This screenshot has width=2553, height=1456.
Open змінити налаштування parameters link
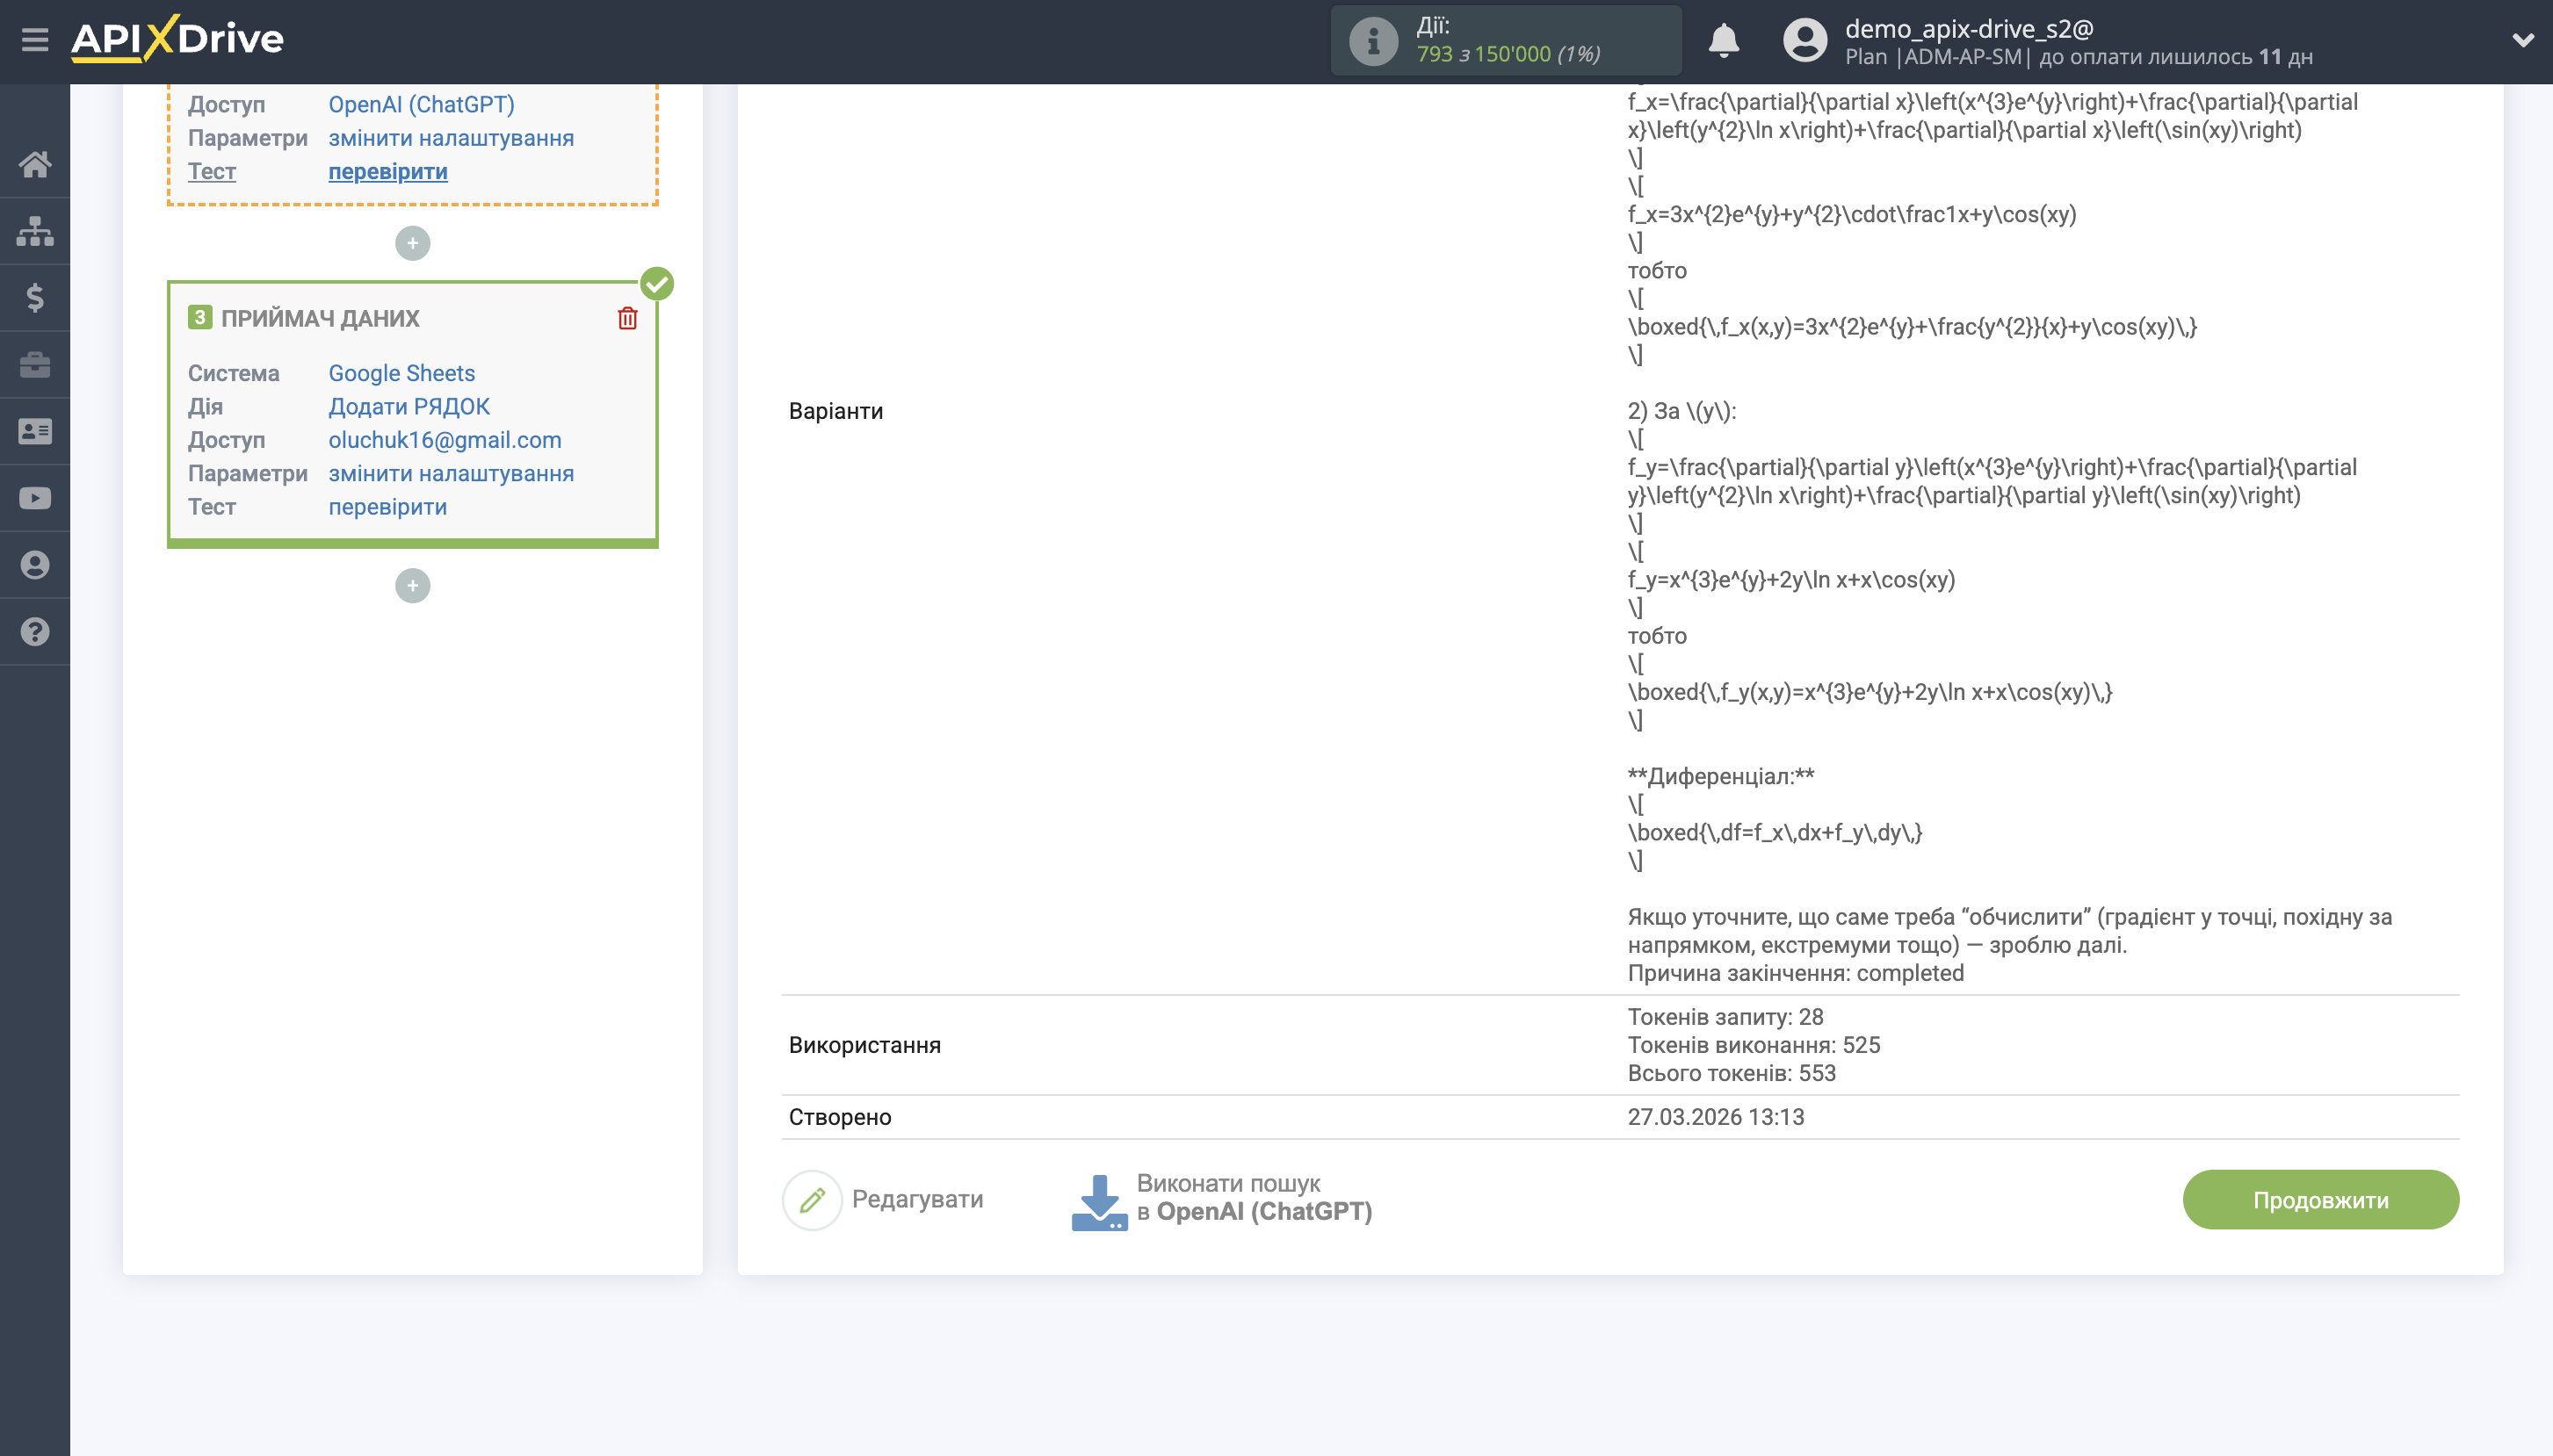452,473
